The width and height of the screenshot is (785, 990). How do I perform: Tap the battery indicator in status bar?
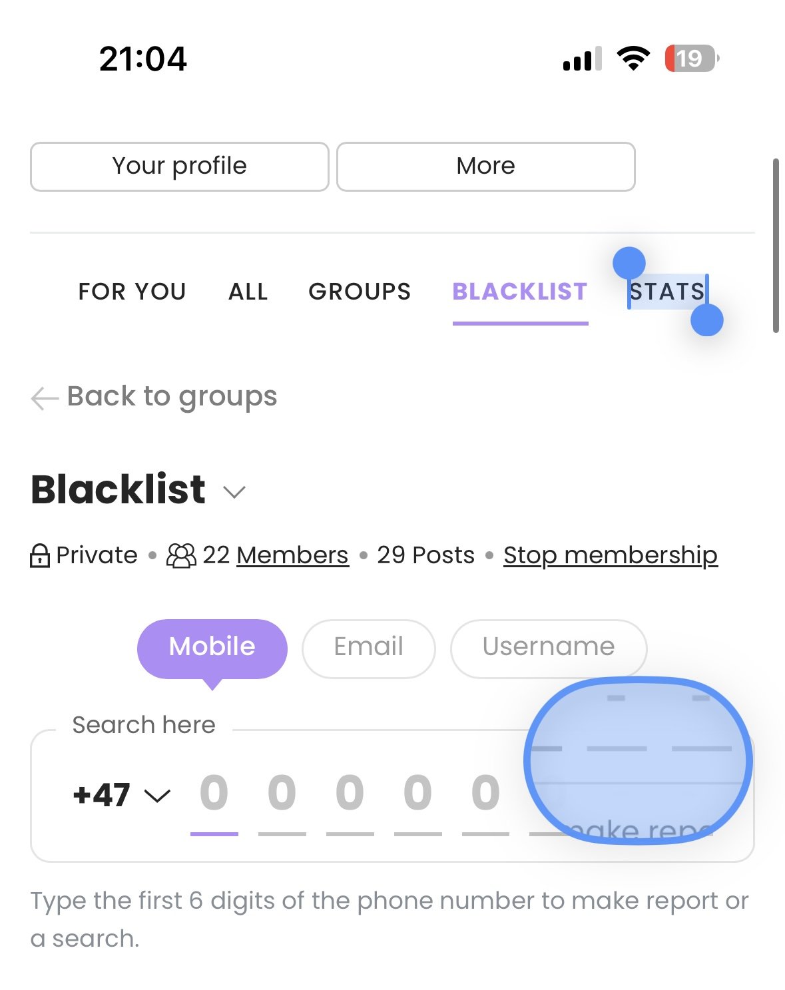click(692, 59)
